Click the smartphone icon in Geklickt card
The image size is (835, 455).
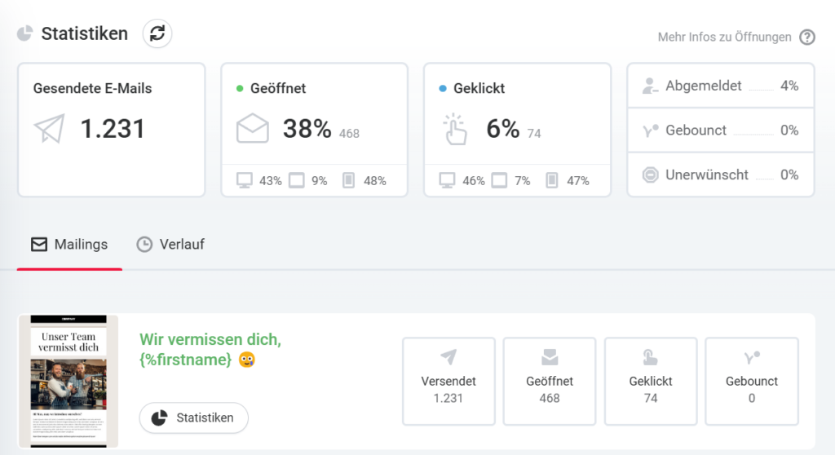[551, 180]
